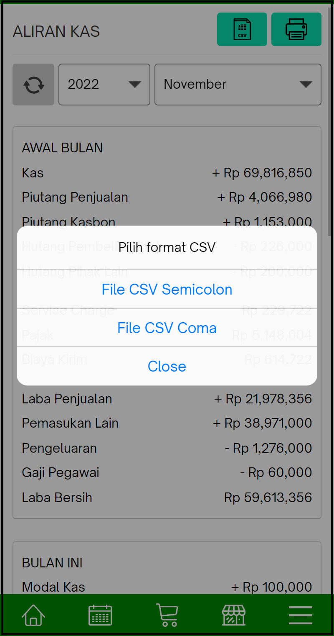Open the Home screen icon
The width and height of the screenshot is (334, 636).
(x=33, y=615)
